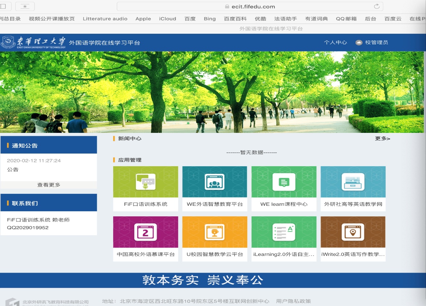
Task: Select the 校管理员 account menu
Action: pos(376,42)
